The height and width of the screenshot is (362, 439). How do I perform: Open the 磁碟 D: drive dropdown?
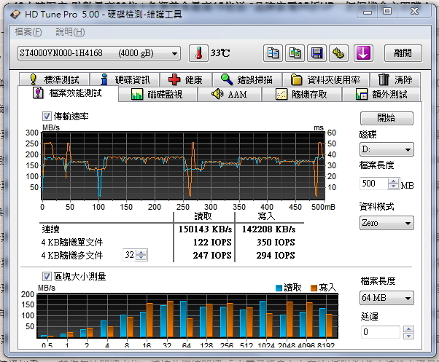(386, 149)
